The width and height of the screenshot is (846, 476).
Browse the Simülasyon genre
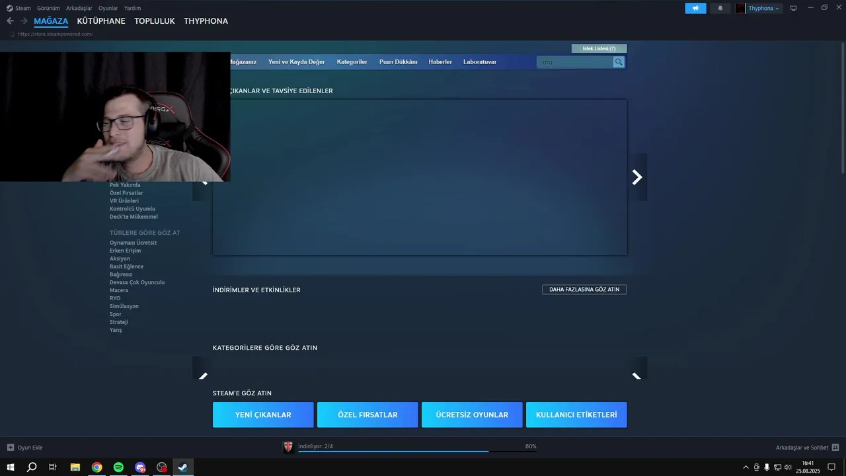(124, 306)
